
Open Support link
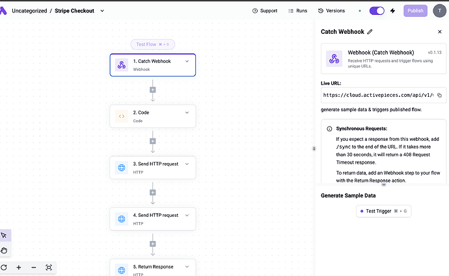[x=265, y=11]
